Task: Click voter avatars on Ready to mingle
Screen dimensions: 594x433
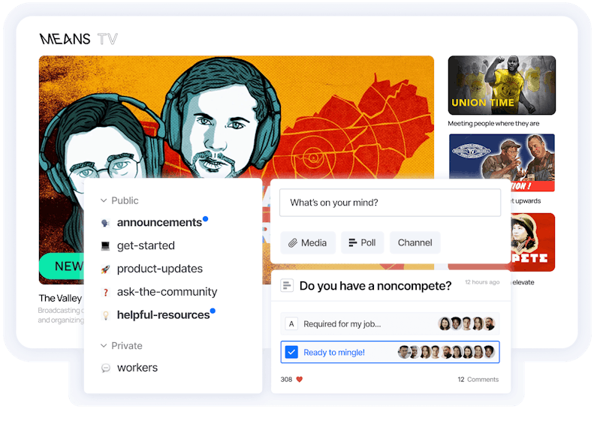Action: [446, 352]
